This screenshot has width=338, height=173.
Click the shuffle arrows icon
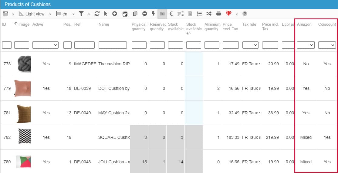tap(209, 14)
